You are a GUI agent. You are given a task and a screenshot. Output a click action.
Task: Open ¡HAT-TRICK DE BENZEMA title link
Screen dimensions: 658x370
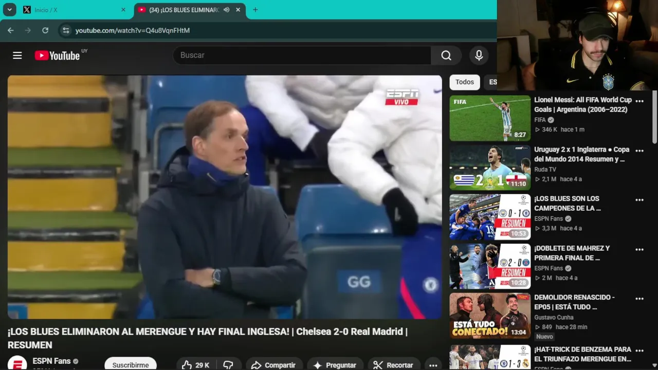(x=583, y=354)
